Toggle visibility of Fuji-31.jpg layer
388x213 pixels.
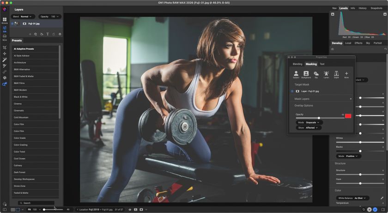point(12,24)
